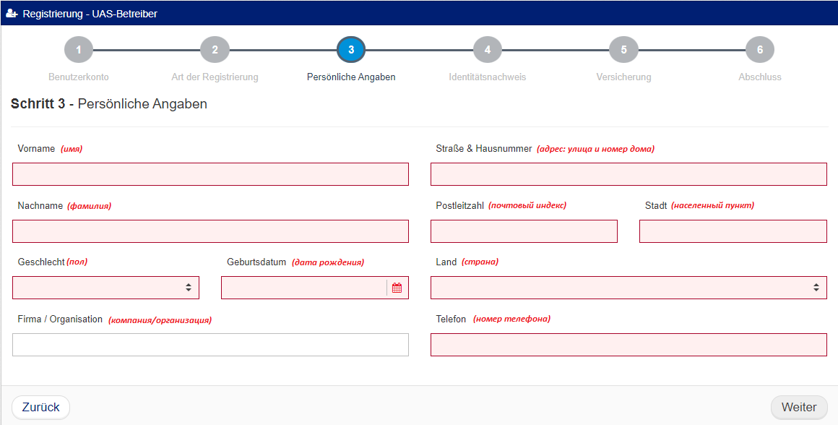This screenshot has height=425, width=838.
Task: Click inside the Geburtsdatum date field
Action: pos(303,288)
